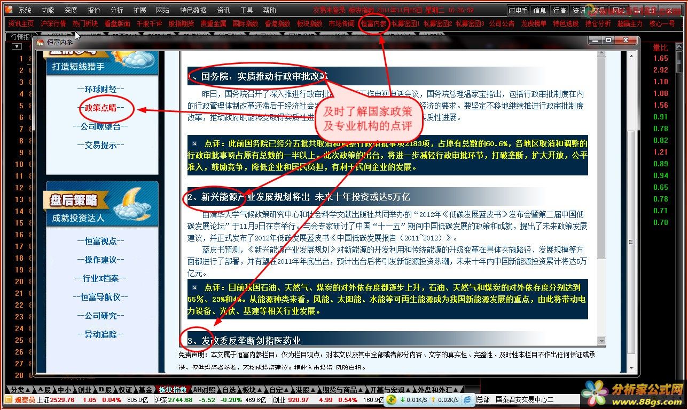This screenshot has height=410, width=688.
Task: Click the 观察员 icon in status bar
Action: (9, 399)
